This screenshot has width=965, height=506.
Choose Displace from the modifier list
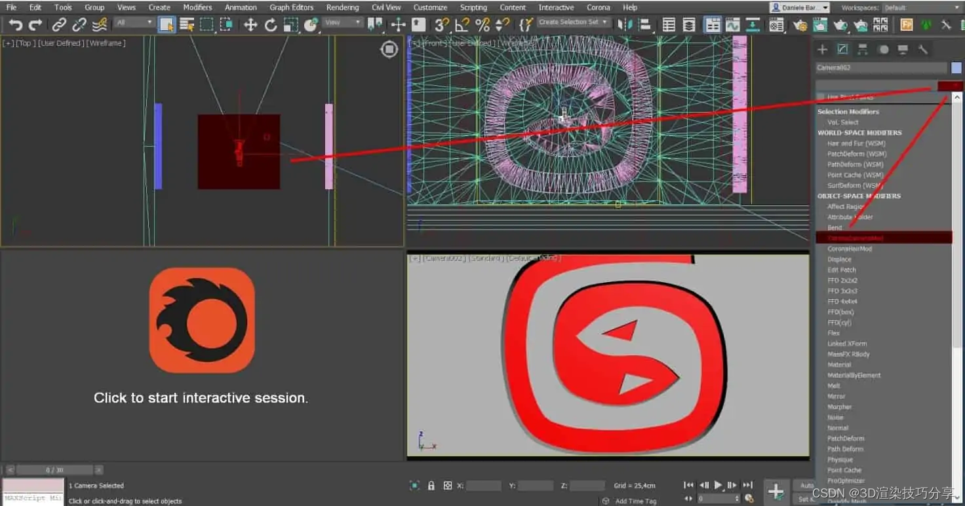(839, 259)
